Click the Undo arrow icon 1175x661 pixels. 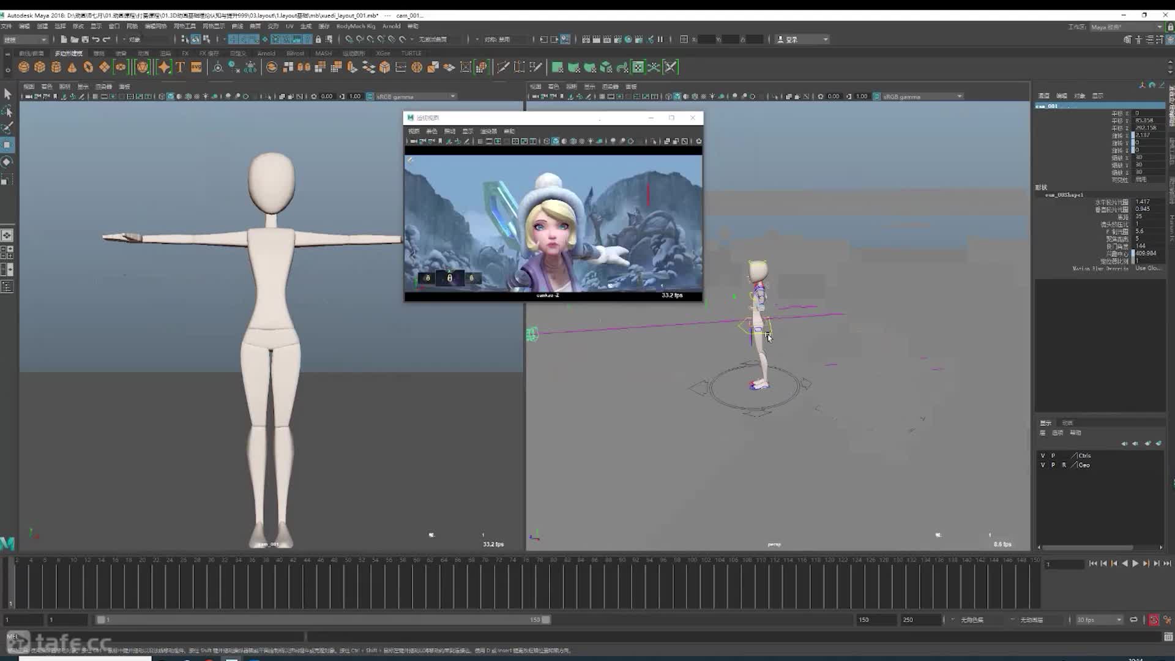point(95,39)
